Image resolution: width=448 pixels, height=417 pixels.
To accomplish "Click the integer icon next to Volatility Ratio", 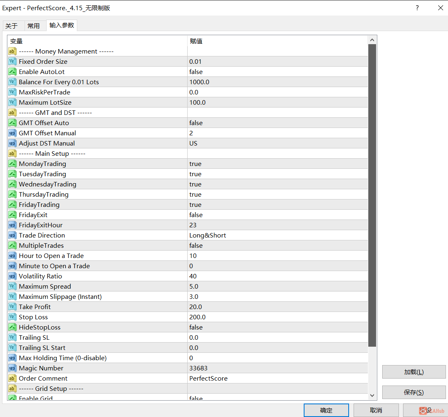I will (x=12, y=276).
